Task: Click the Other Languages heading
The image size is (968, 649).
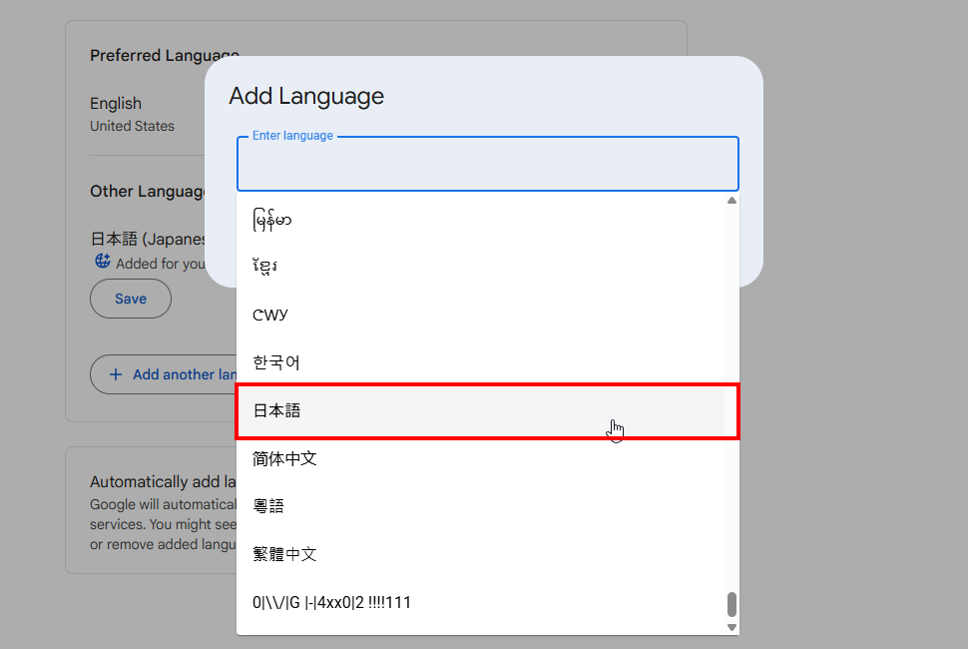Action: (x=148, y=192)
